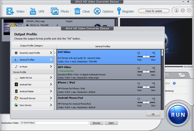The height and width of the screenshot is (131, 194).
Task: Expand the Android Mobile chevron
Action: pos(51,91)
